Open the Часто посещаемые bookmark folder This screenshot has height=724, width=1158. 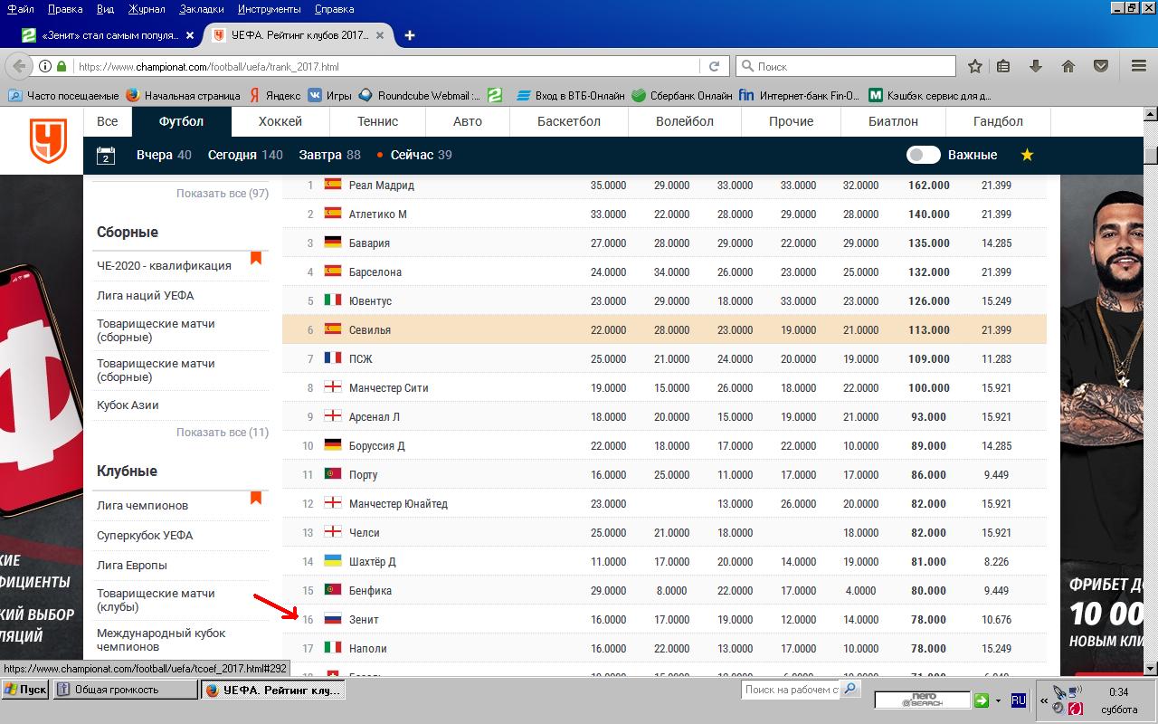[x=63, y=95]
